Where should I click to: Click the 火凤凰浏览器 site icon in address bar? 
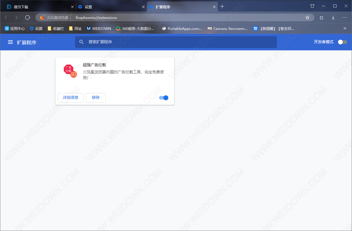(42, 17)
